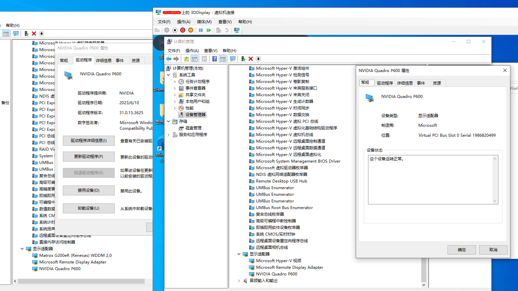This screenshot has height=291, width=518.
Task: Expand the 音频输入和输出 node
Action: pyautogui.click(x=239, y=280)
